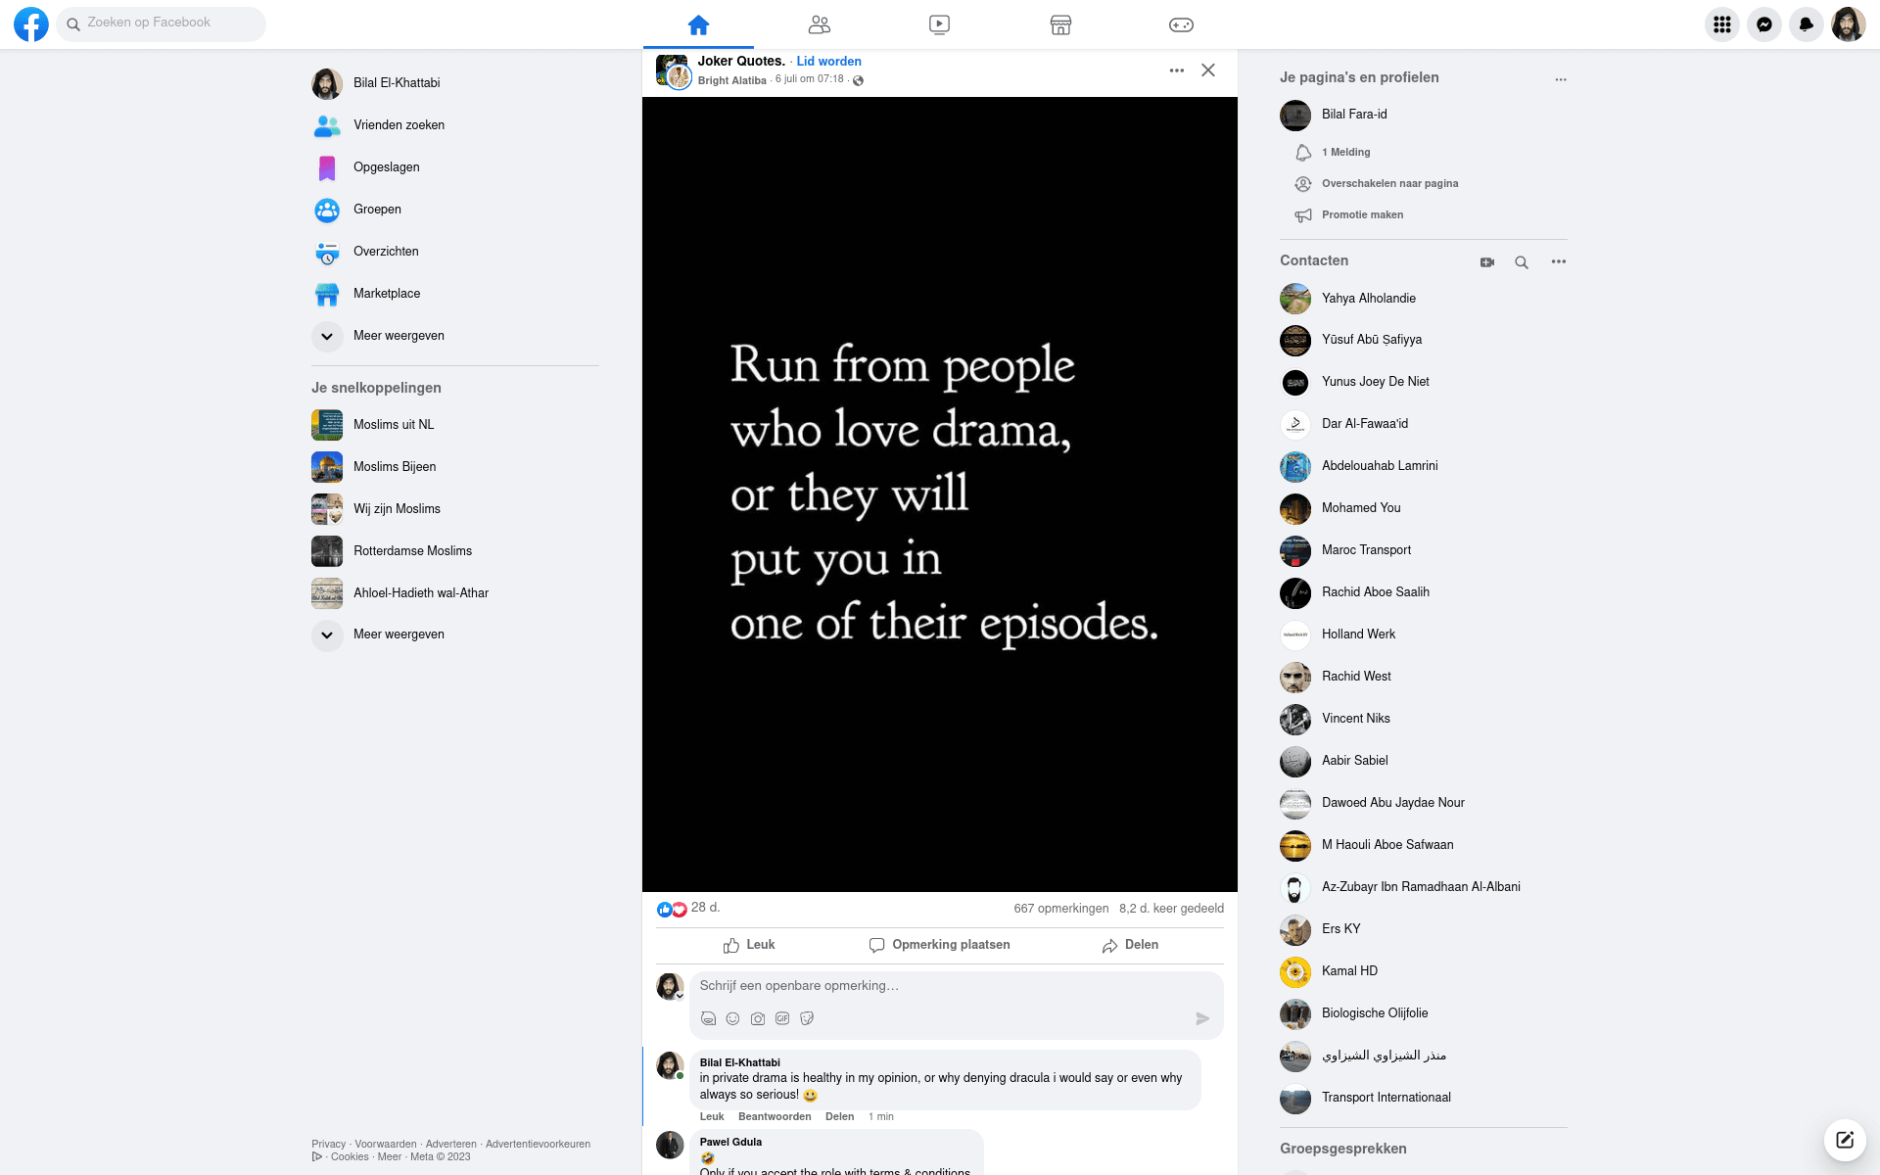The width and height of the screenshot is (1880, 1175).
Task: Compose a new message with the pencil icon
Action: (1845, 1140)
